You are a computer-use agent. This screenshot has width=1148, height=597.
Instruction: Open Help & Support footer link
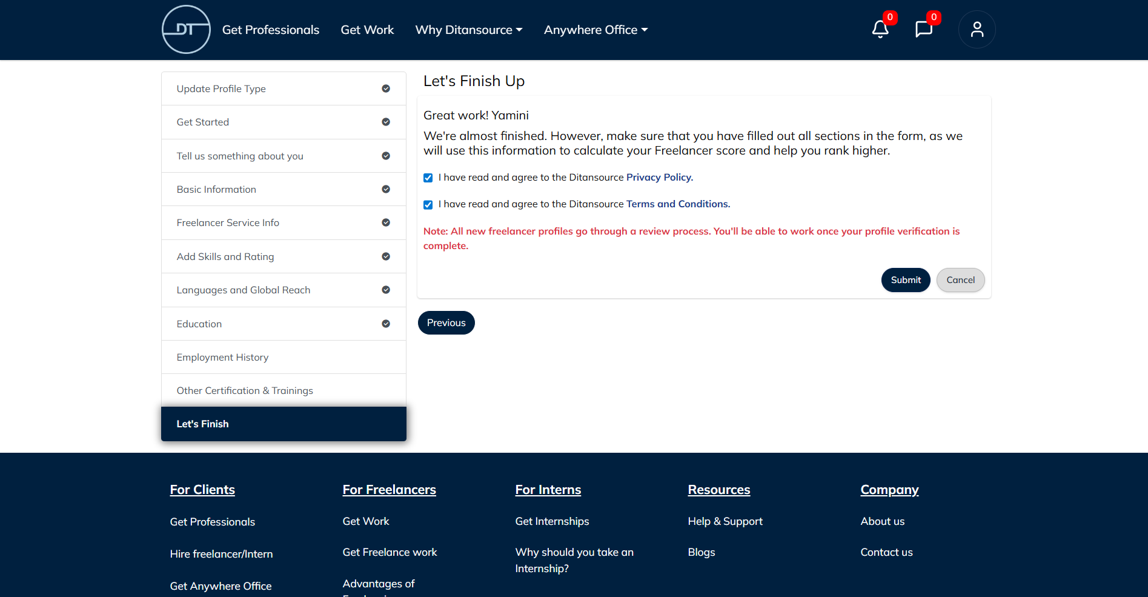pos(725,521)
